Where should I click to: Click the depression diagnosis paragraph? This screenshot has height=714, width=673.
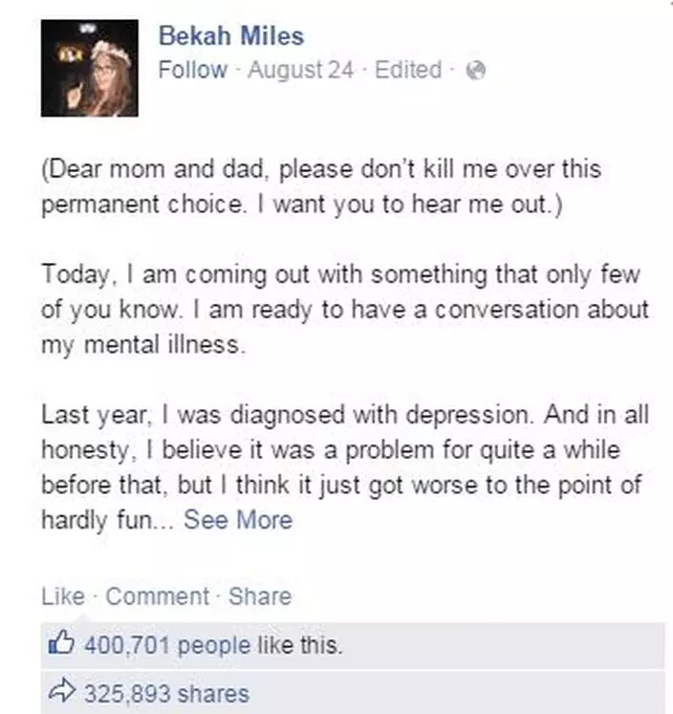point(345,467)
